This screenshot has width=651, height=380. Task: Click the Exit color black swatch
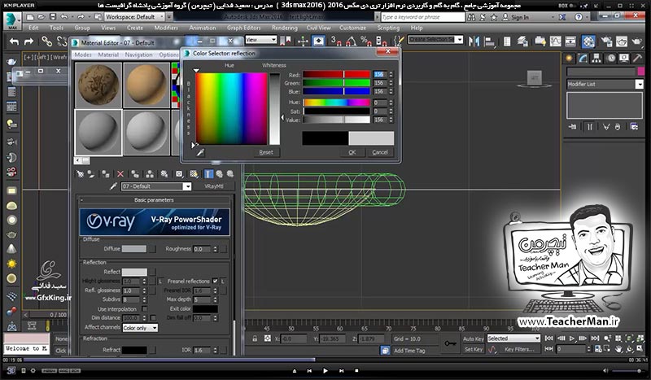[x=205, y=309]
